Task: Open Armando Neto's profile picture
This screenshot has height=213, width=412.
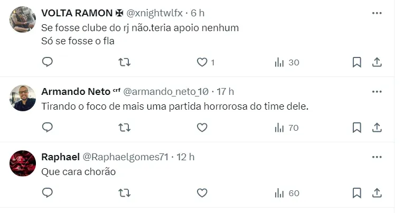Action: (x=23, y=98)
